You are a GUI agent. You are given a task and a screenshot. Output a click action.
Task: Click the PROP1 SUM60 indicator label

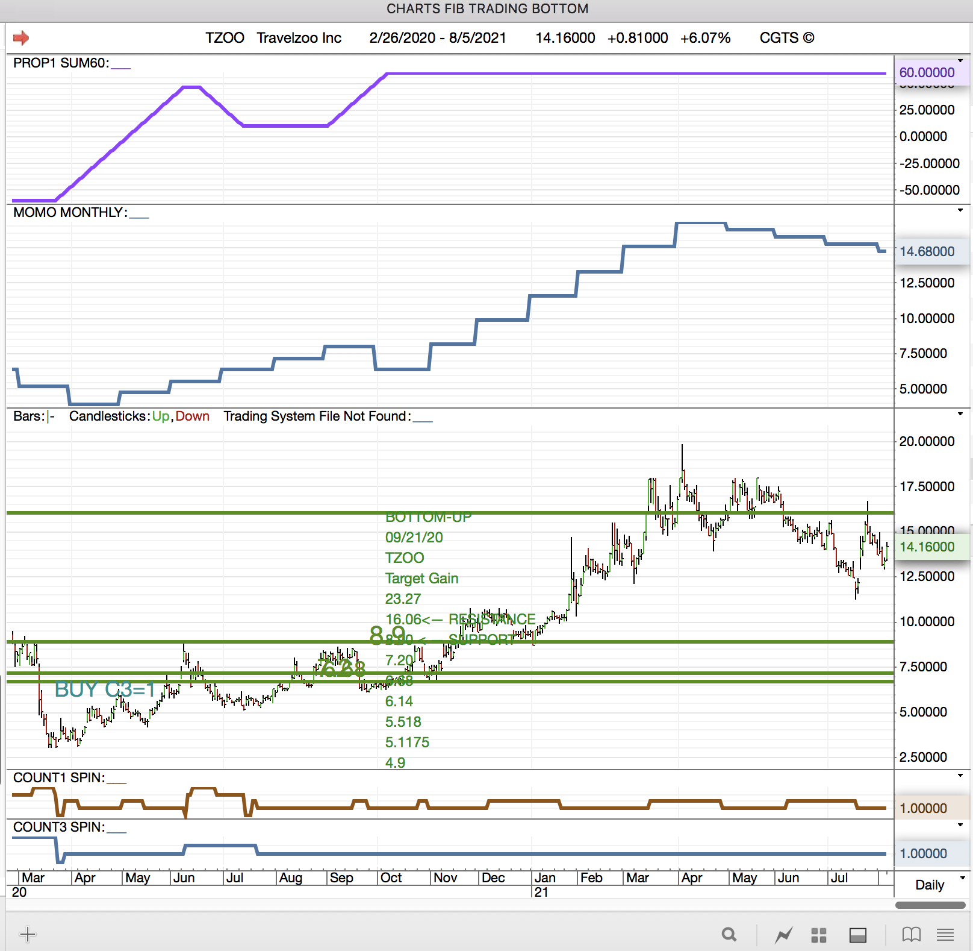point(61,63)
